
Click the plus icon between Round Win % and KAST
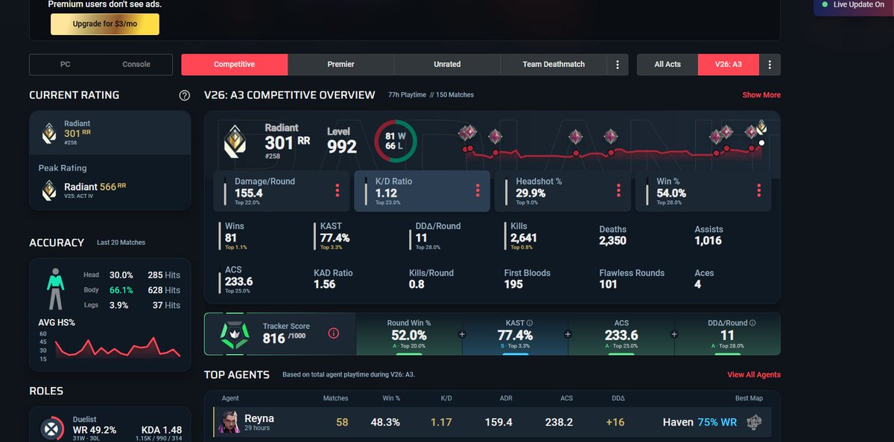pos(462,334)
